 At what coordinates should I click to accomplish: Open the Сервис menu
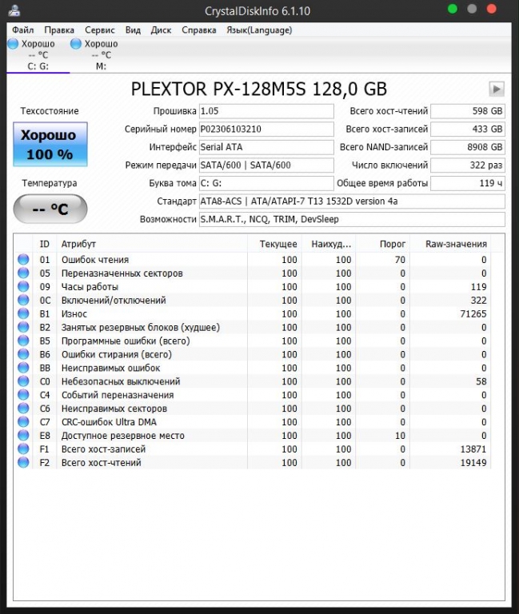click(100, 30)
